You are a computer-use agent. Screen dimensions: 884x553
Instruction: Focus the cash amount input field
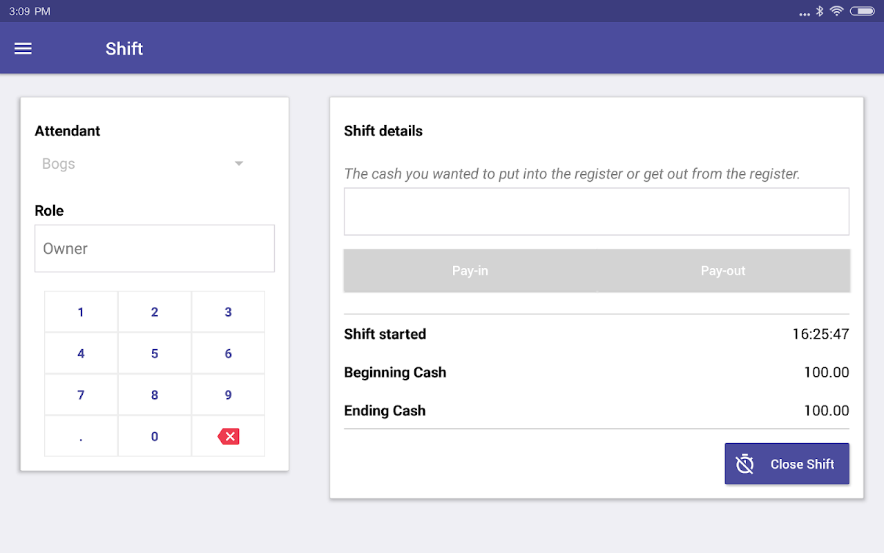(596, 212)
